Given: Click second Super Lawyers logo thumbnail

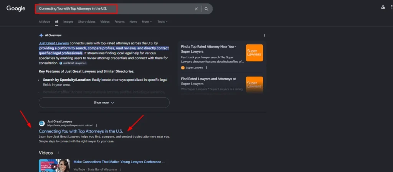Looking at the screenshot, I should tap(254, 85).
